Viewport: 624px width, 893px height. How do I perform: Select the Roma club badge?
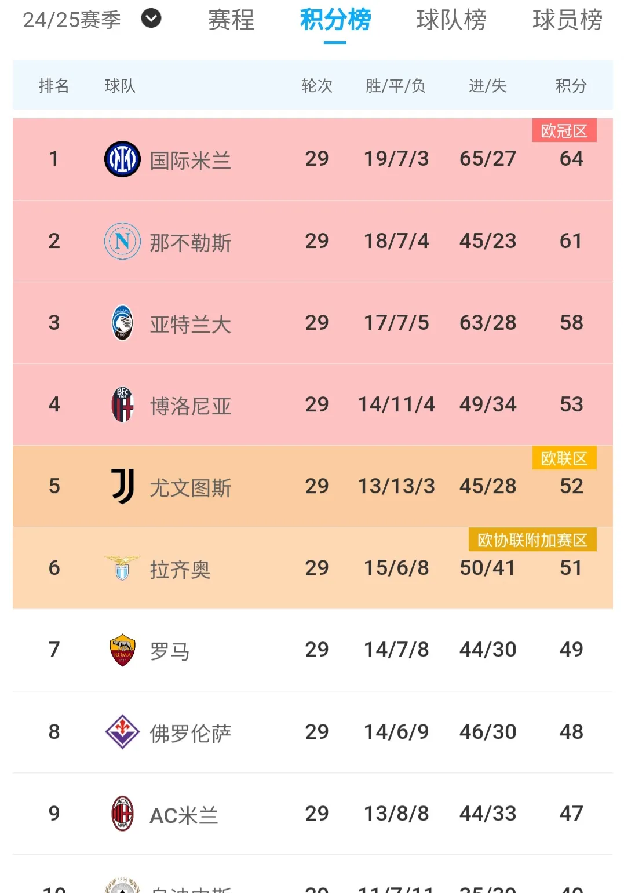point(122,650)
